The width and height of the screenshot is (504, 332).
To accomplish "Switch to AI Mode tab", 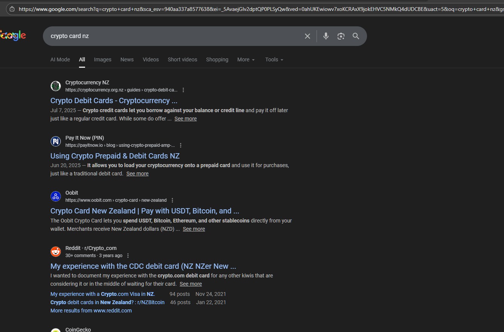I will click(x=60, y=59).
